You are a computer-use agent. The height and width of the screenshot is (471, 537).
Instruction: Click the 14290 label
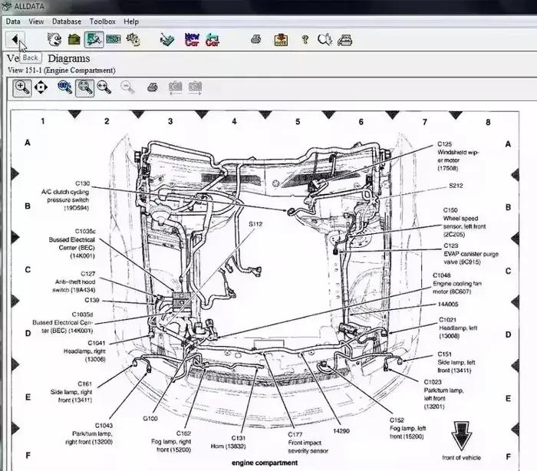tap(341, 431)
